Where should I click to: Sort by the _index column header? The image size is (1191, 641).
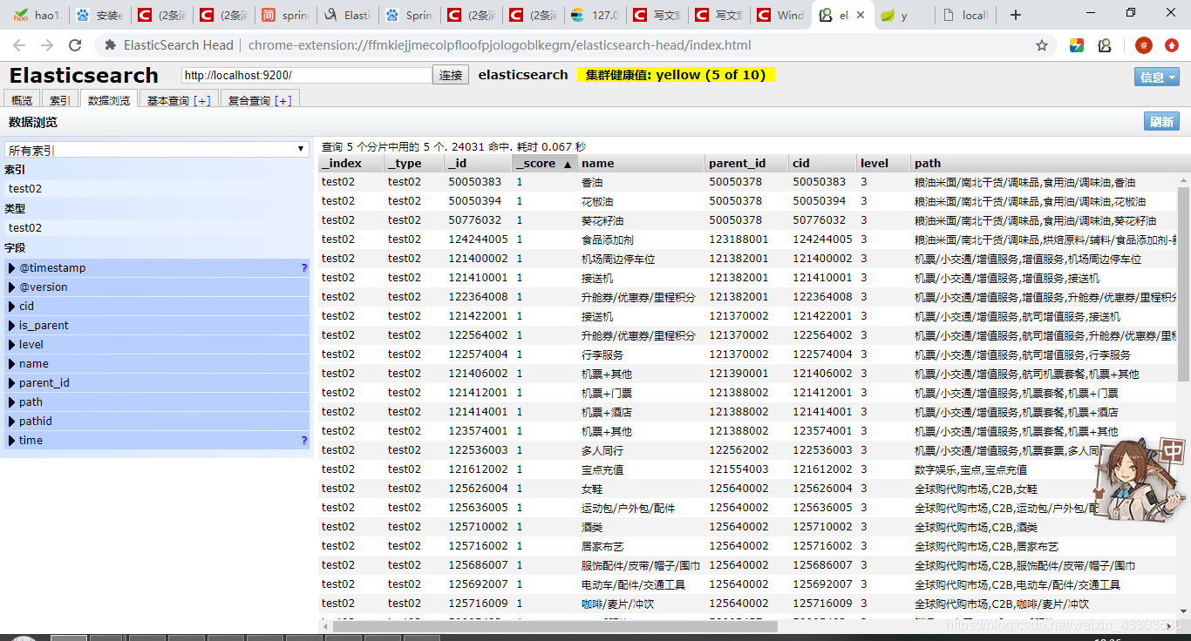(x=351, y=163)
